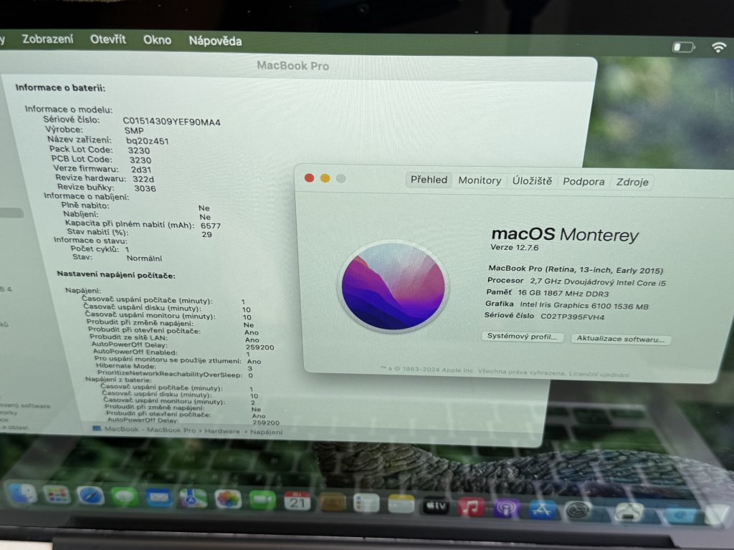Click 'Hibernate Mode:' label
Viewport: 734px width, 550px height.
pos(125,366)
